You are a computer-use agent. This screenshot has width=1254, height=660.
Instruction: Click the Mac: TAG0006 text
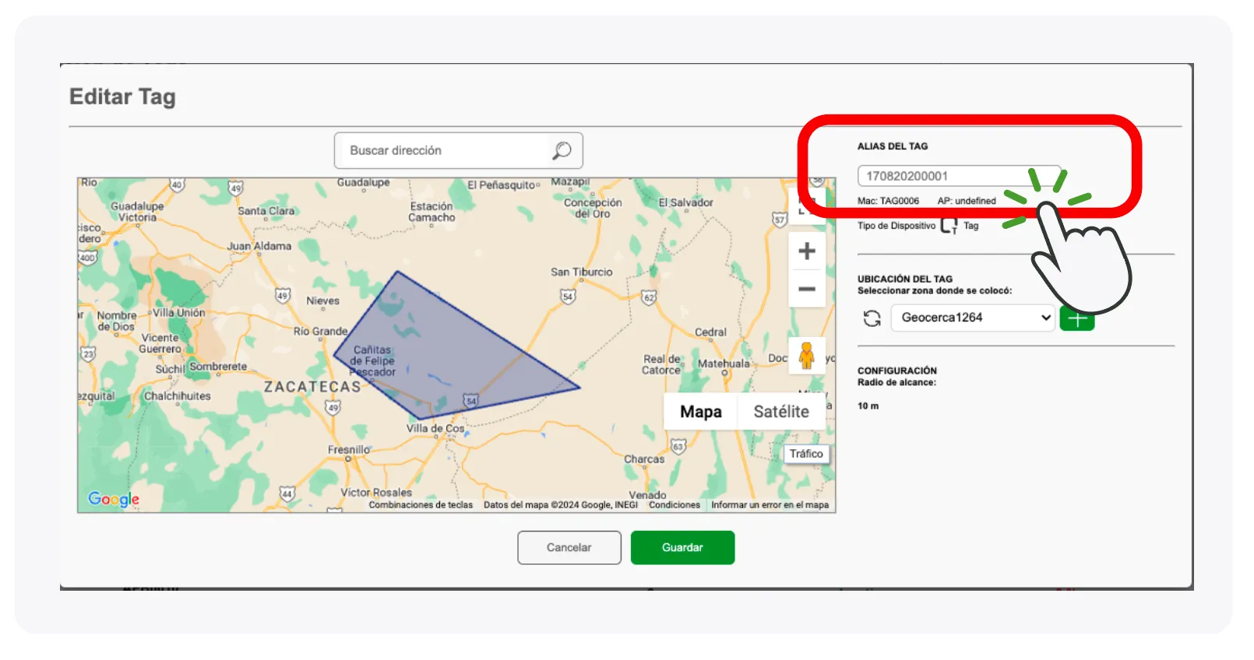point(888,201)
